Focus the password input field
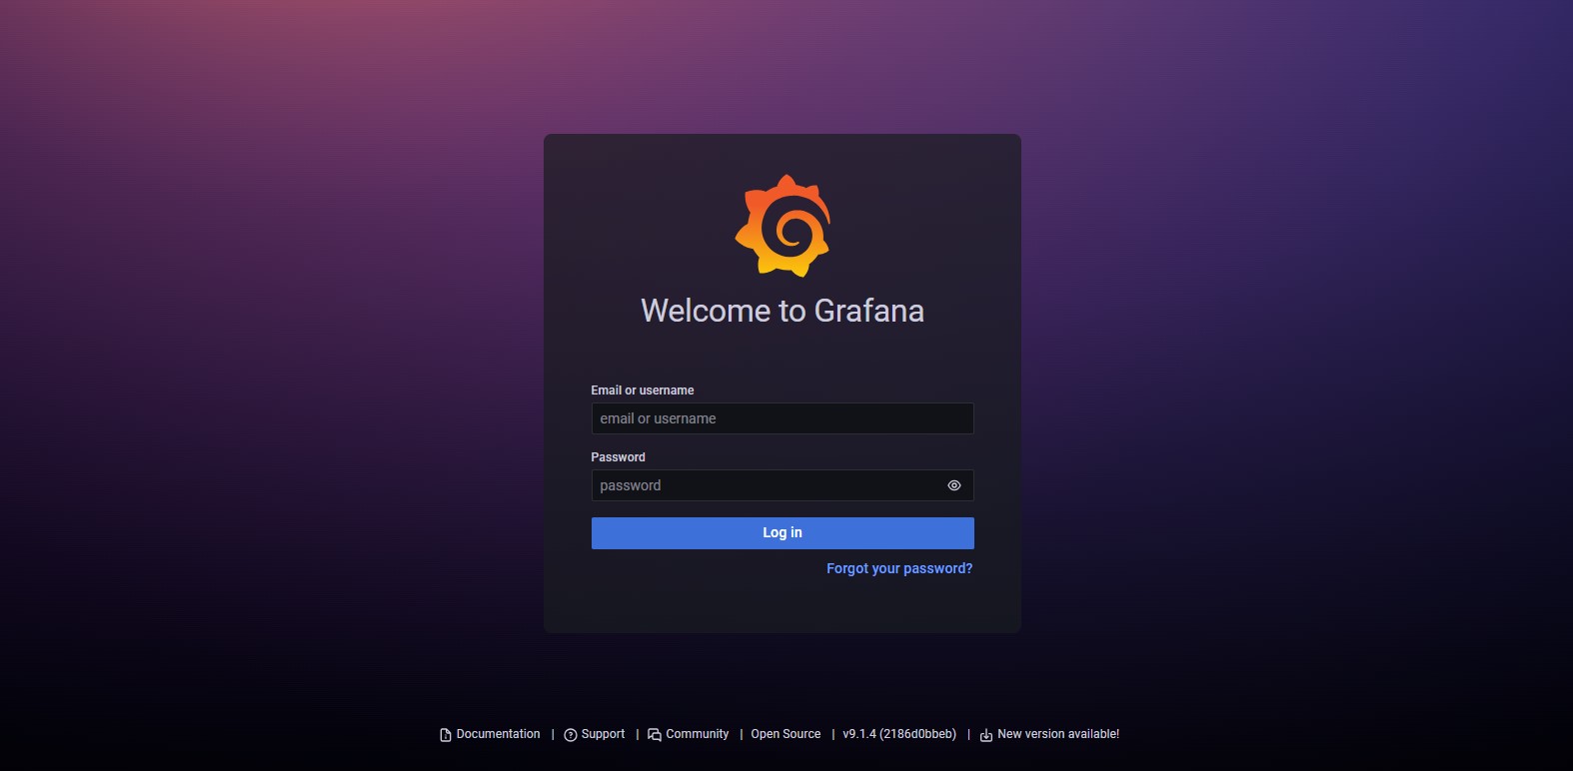The width and height of the screenshot is (1573, 771). tap(766, 485)
